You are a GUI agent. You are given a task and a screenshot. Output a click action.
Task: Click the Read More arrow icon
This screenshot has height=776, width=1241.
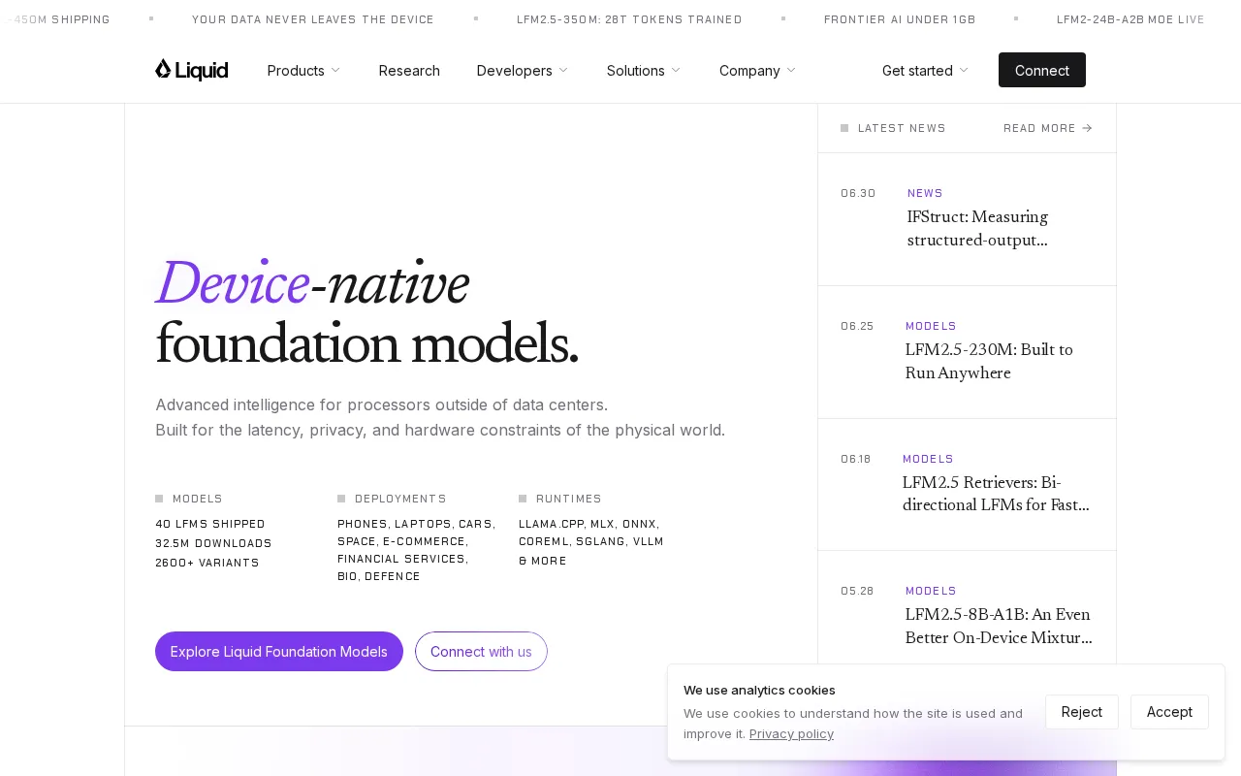tap(1088, 128)
